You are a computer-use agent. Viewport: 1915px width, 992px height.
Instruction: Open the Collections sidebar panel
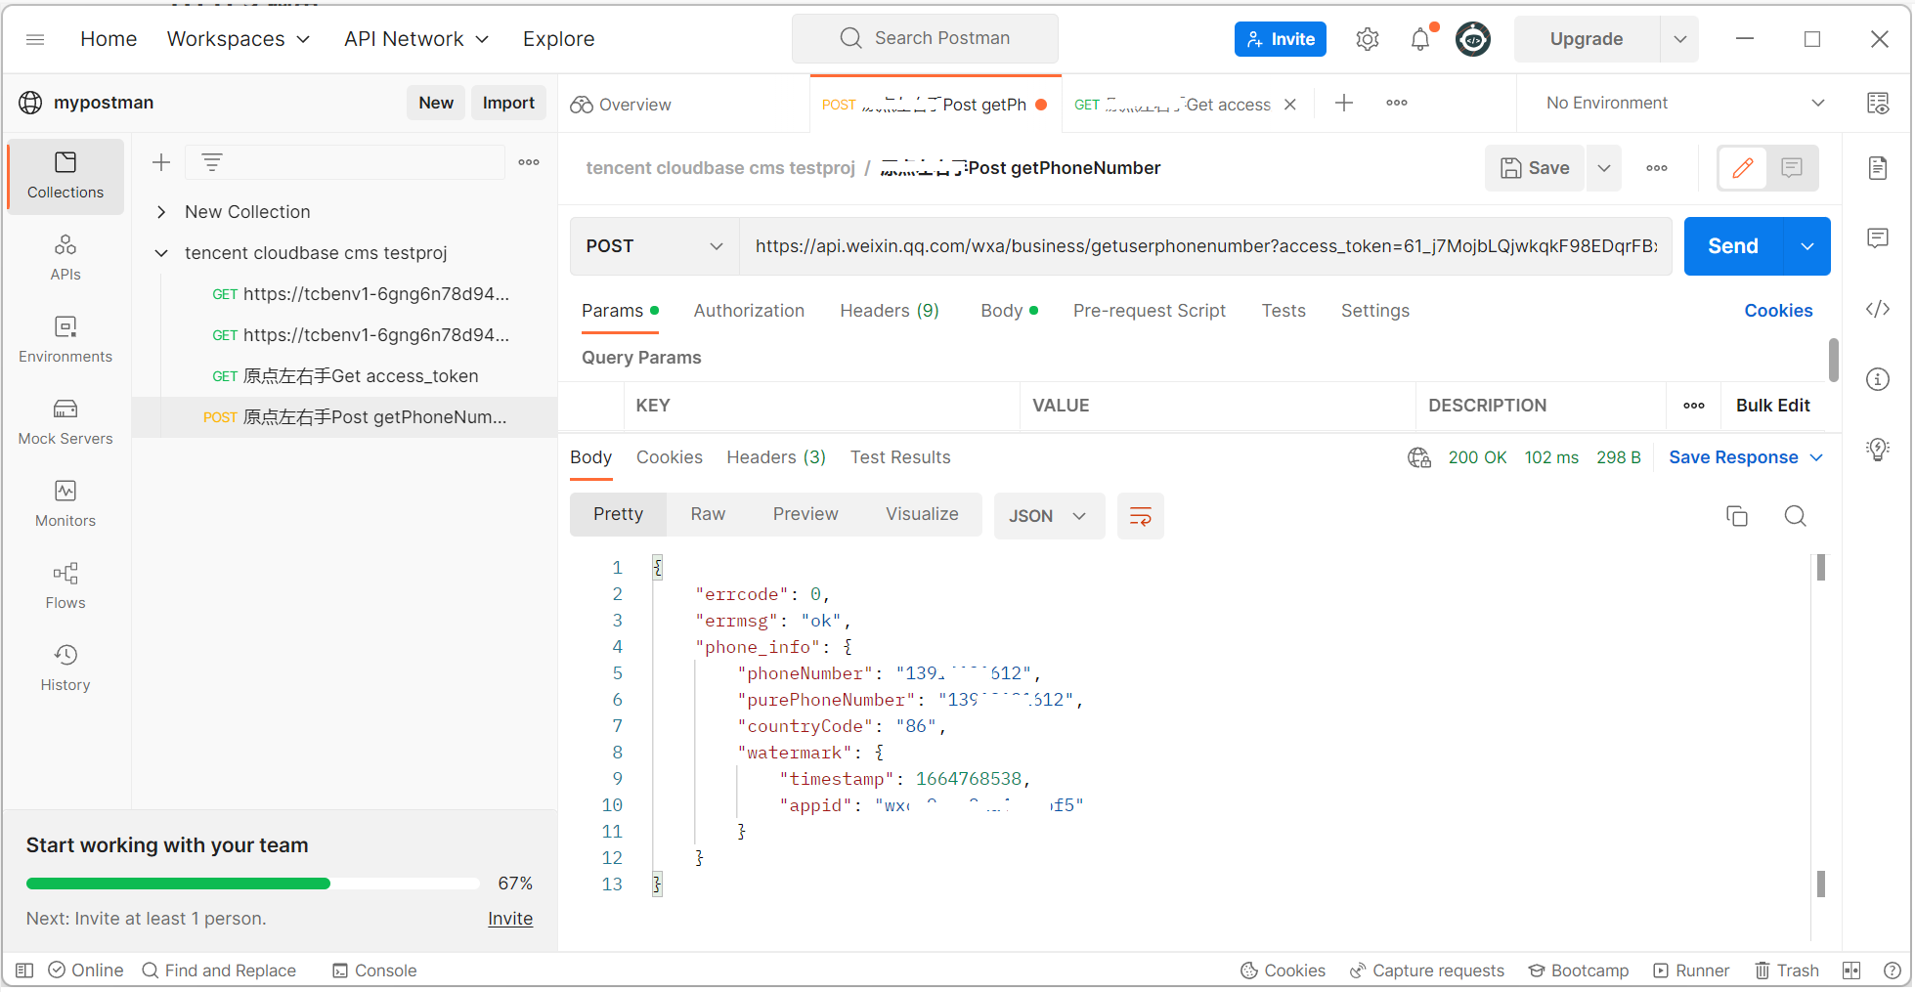65,176
